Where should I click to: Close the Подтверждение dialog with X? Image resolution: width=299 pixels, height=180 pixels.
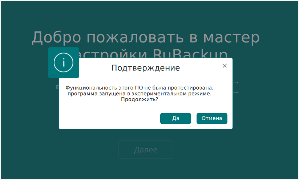coord(225,66)
